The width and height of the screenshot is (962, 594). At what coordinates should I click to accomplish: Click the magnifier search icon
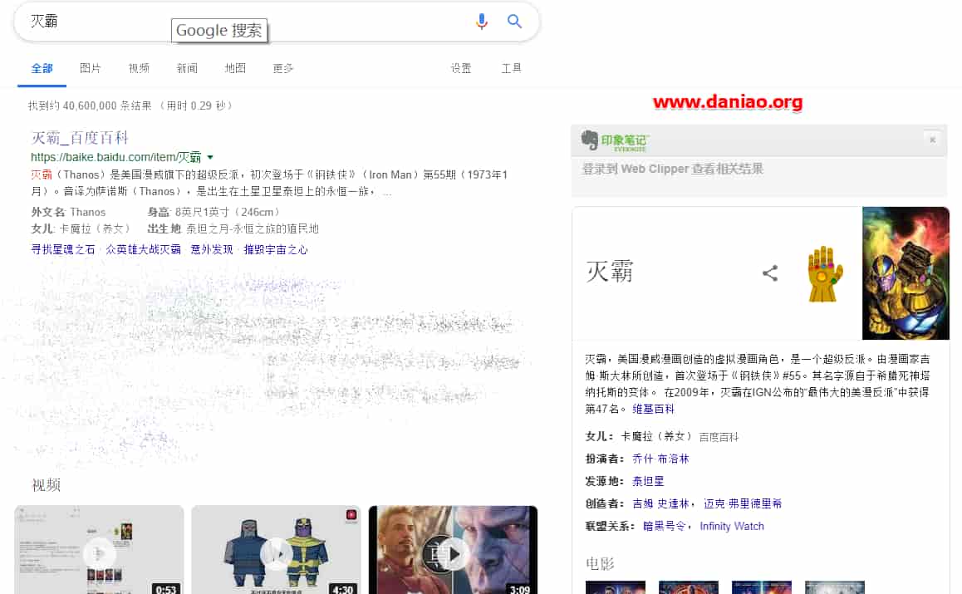coord(514,22)
